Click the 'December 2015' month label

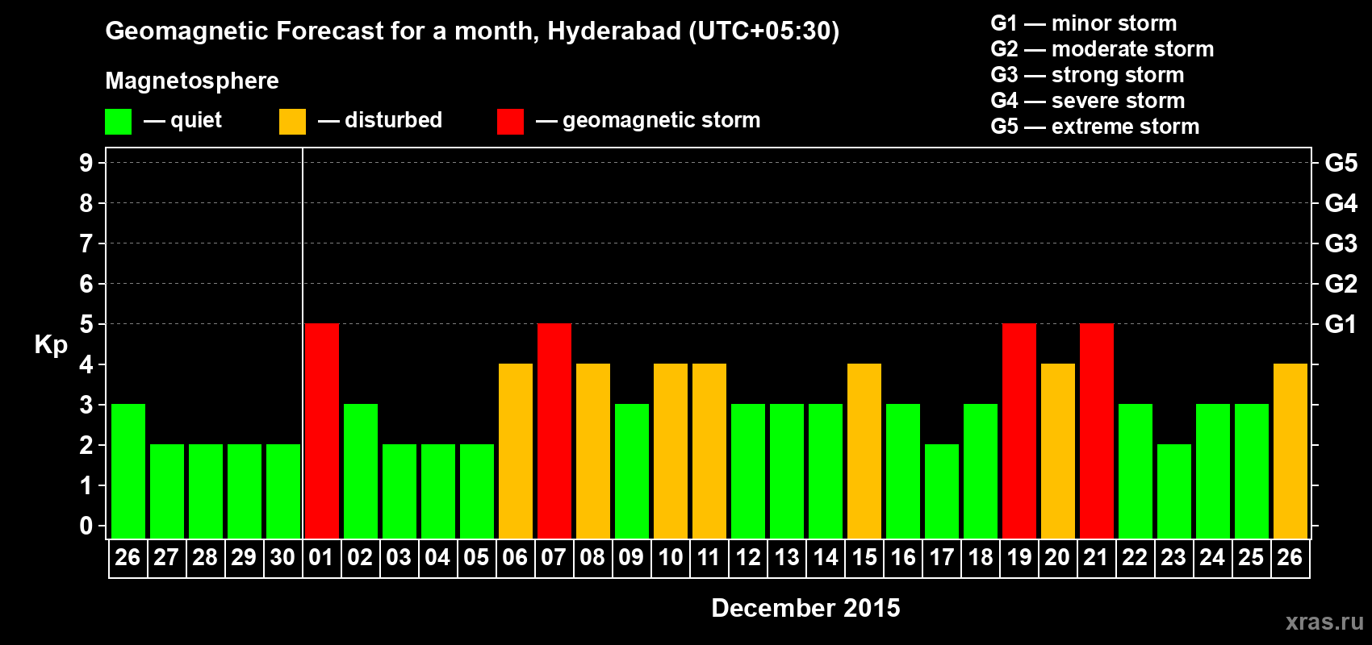coord(805,608)
